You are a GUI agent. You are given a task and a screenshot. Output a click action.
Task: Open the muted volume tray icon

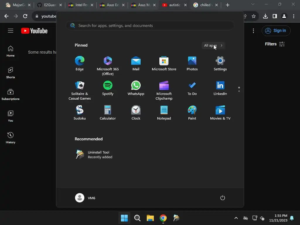tap(262, 218)
